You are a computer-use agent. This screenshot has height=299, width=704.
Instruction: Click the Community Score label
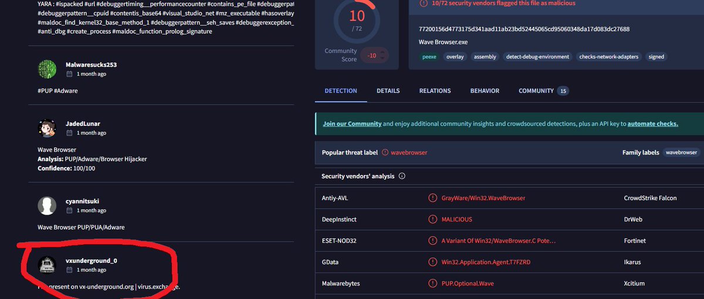pos(341,55)
